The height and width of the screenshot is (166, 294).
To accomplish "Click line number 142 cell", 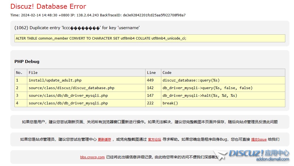I will point(153,88).
